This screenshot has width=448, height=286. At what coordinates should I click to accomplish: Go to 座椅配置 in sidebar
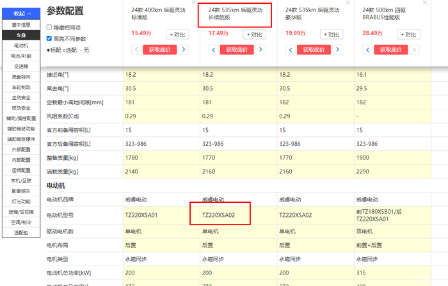(22, 170)
